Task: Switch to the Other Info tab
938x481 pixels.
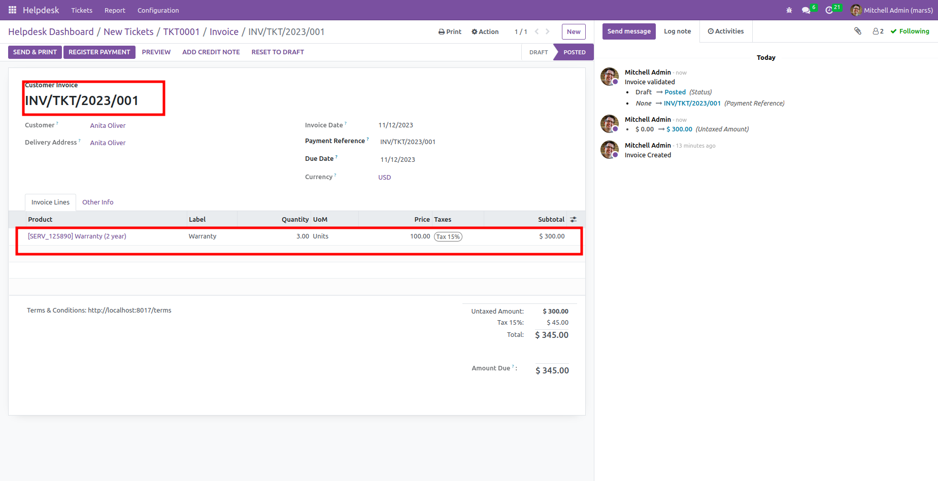Action: coord(97,202)
